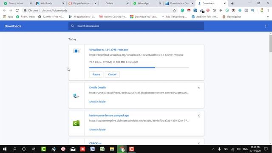This screenshot has width=272, height=153.
Task: Close the WhatsApp tab
Action: pyautogui.click(x=160, y=3)
